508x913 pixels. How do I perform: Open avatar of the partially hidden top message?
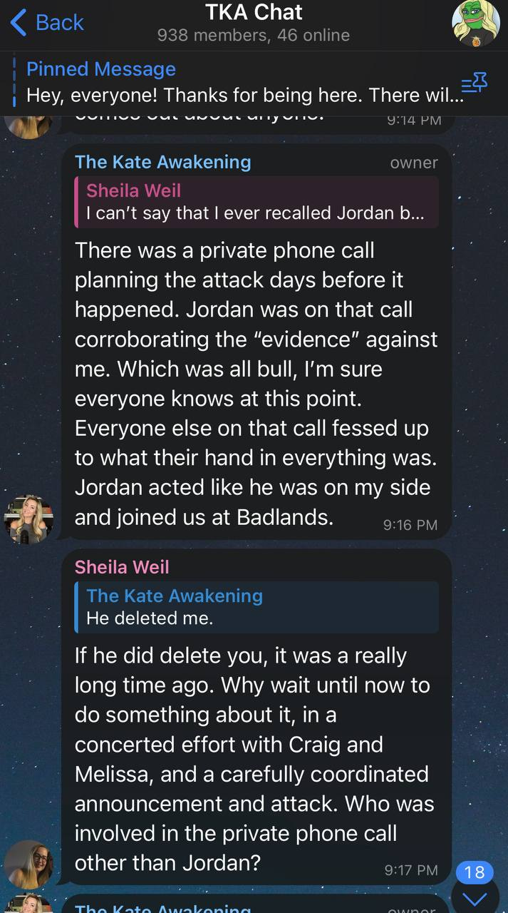[x=28, y=126]
